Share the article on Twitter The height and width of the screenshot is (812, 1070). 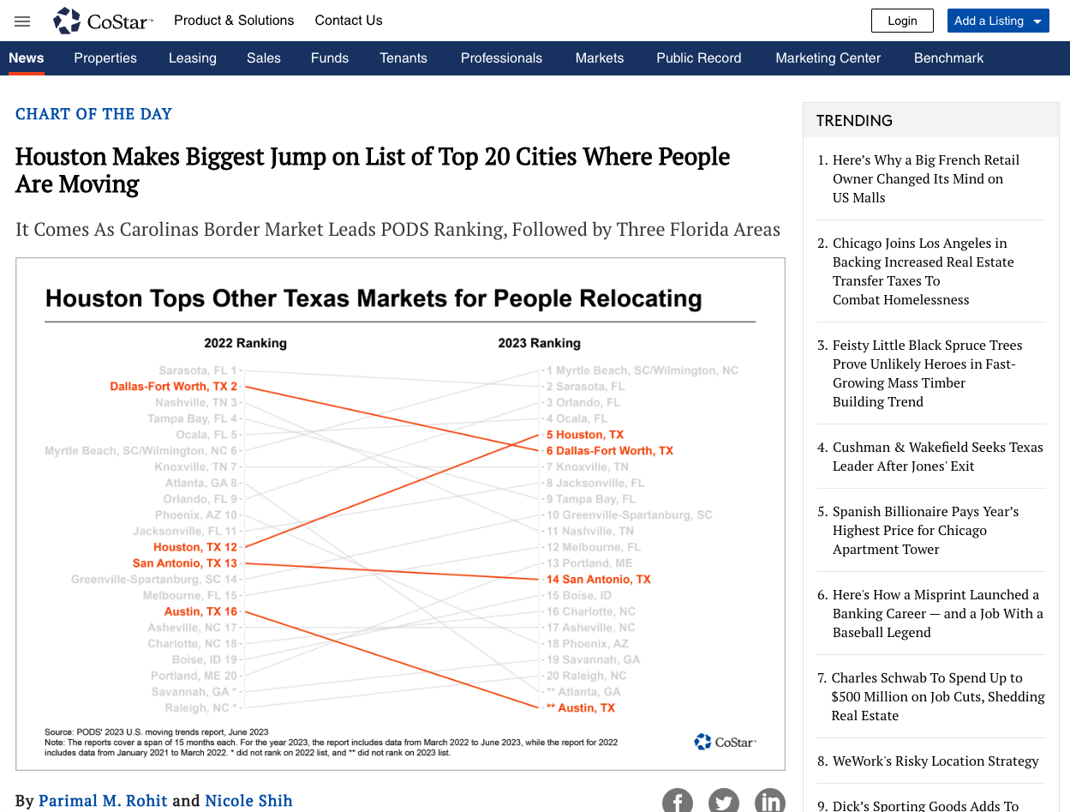click(x=724, y=802)
